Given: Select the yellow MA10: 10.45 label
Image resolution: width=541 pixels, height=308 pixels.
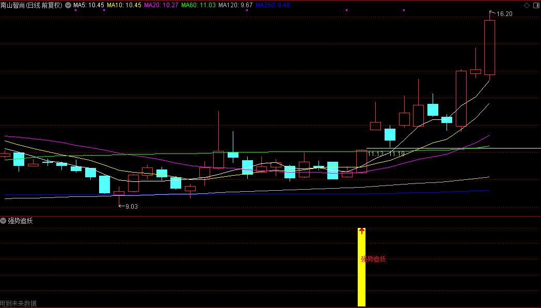Looking at the screenshot, I should pos(124,5).
